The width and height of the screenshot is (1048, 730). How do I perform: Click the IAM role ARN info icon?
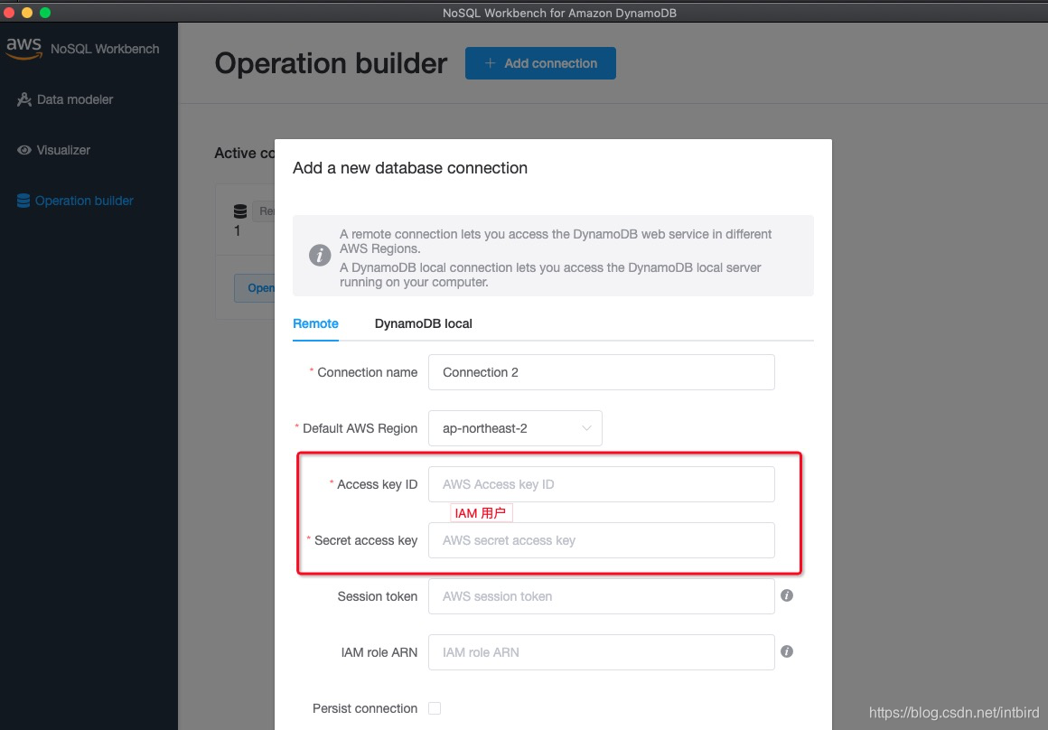coord(787,651)
